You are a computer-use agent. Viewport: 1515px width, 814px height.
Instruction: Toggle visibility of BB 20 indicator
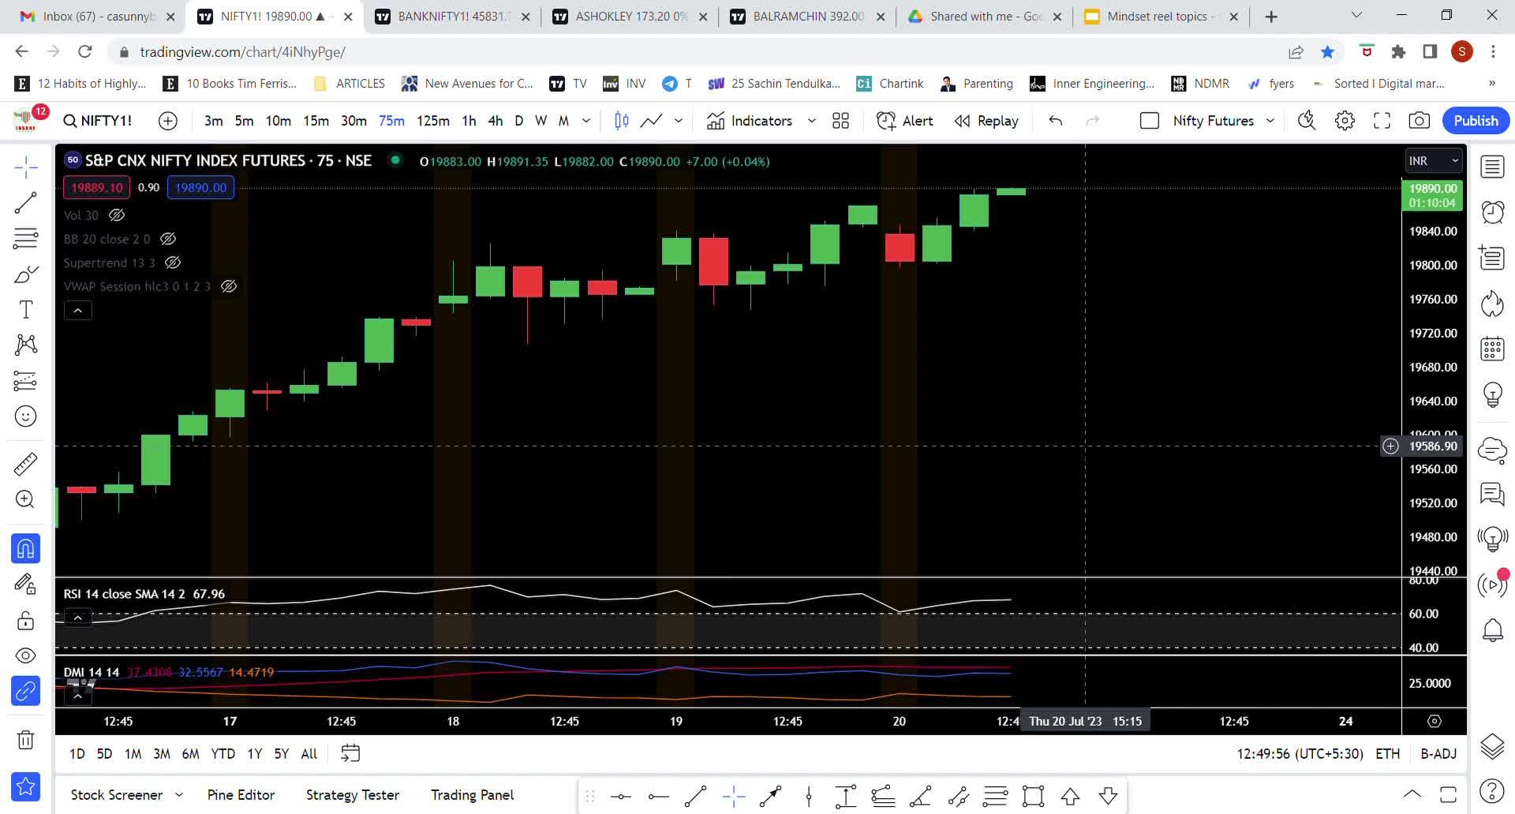coord(168,239)
